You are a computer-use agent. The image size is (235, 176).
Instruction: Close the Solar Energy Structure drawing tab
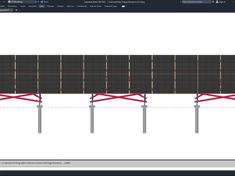tap(11, 10)
